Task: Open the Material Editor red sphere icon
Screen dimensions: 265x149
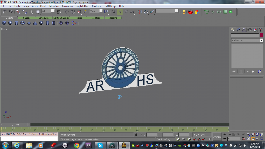Action: (190, 12)
